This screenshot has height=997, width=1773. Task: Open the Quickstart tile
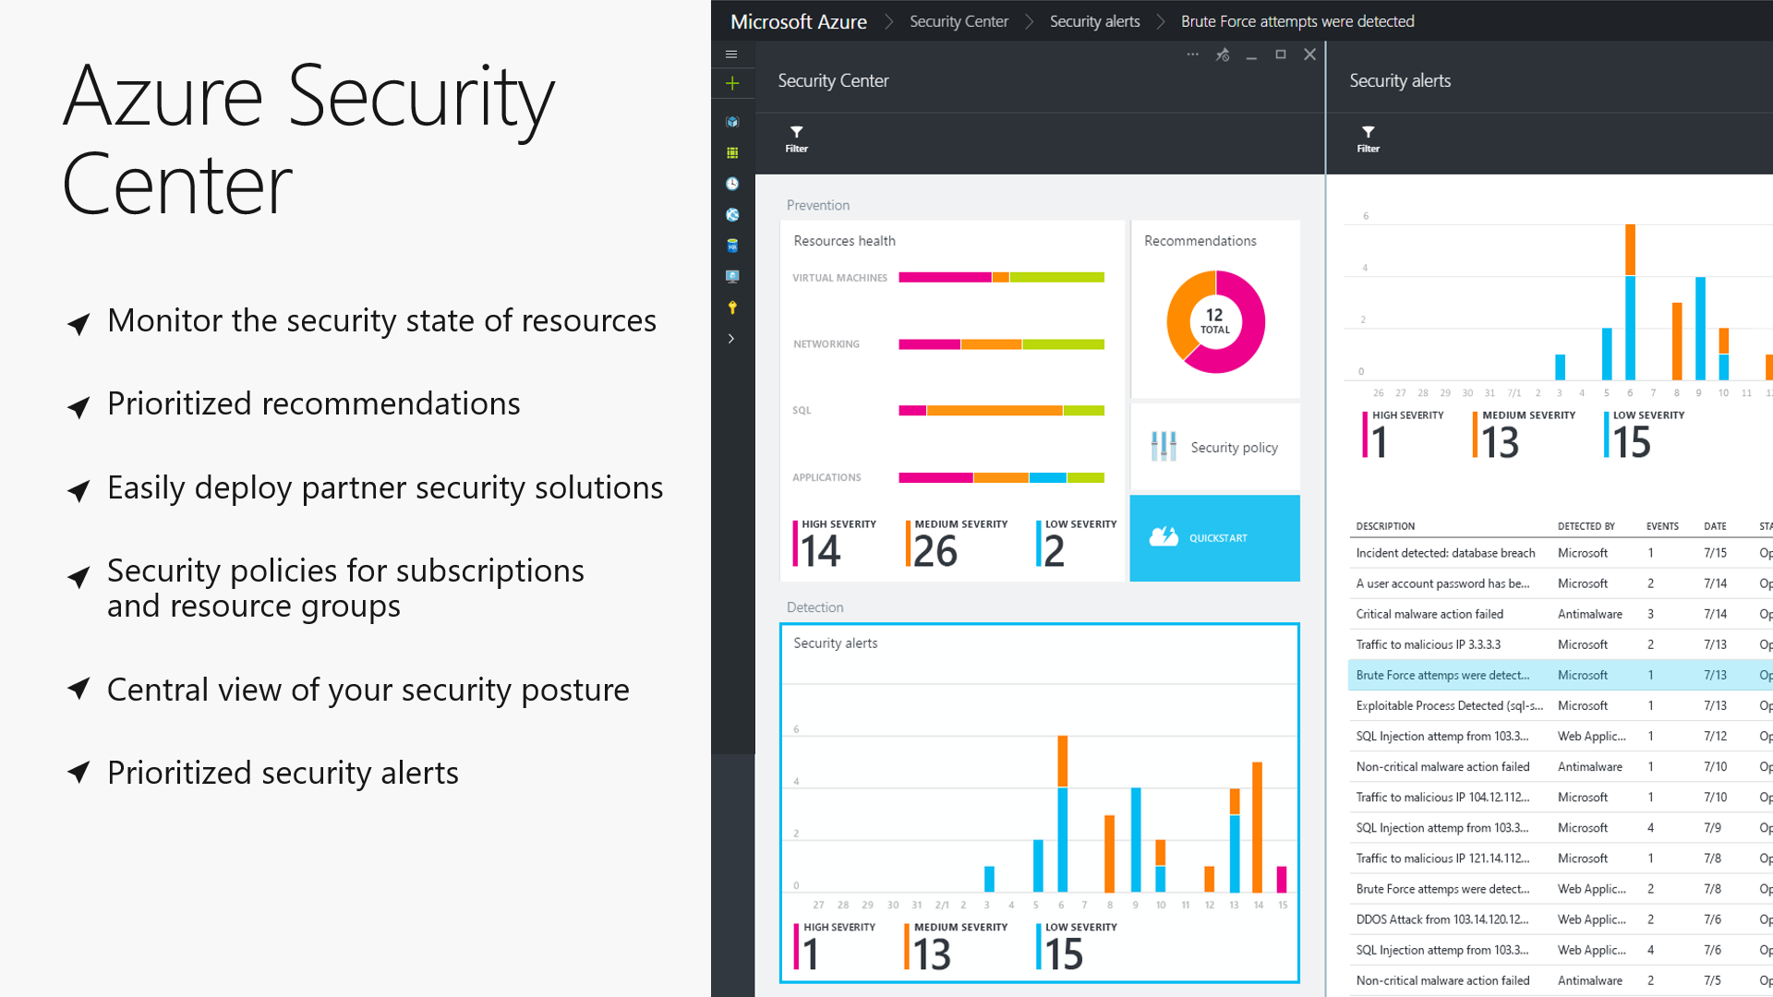point(1215,538)
